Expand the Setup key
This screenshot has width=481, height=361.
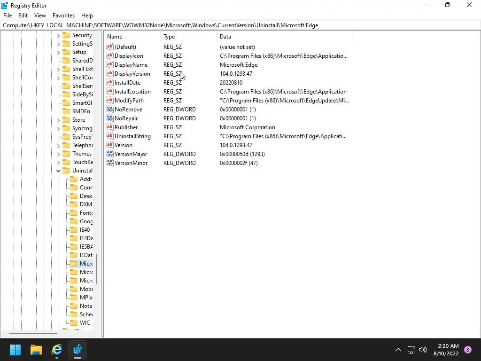click(x=58, y=52)
